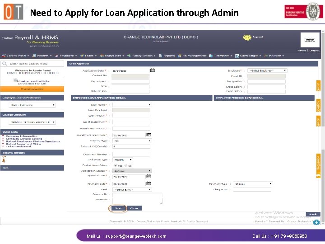This screenshot has height=244, width=325.
Task: Open the Payment Type Cheque dropdown
Action: coord(253,184)
